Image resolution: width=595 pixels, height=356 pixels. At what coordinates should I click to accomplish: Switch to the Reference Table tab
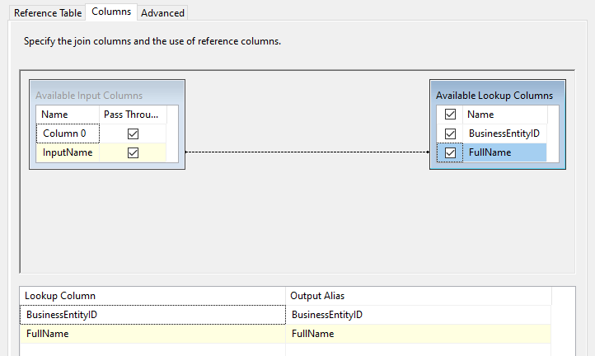click(x=48, y=13)
